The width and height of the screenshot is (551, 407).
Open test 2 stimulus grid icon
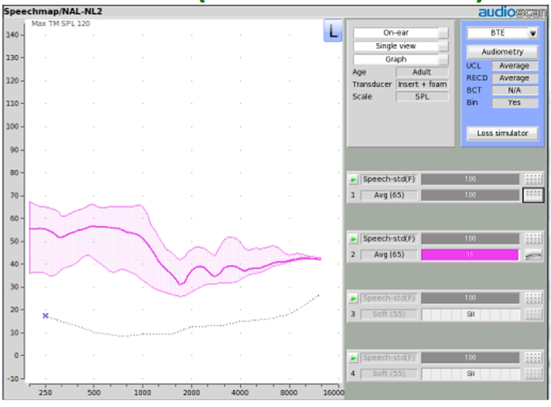pos(532,239)
